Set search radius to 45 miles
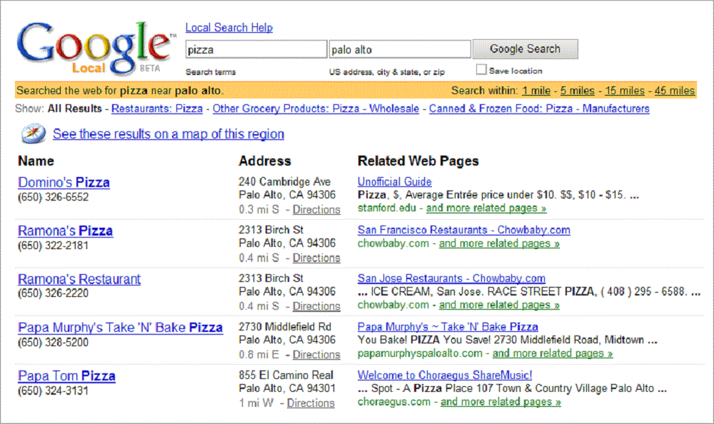The height and width of the screenshot is (424, 714). point(675,91)
